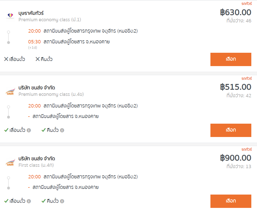257x213 pixels.
Task: Select the ฿630.00 บุษราคัมทัวร์ trip with เลือก
Action: click(x=231, y=59)
